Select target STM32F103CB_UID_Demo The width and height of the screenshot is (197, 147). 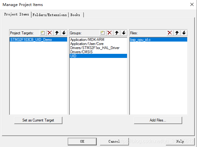[38, 40]
